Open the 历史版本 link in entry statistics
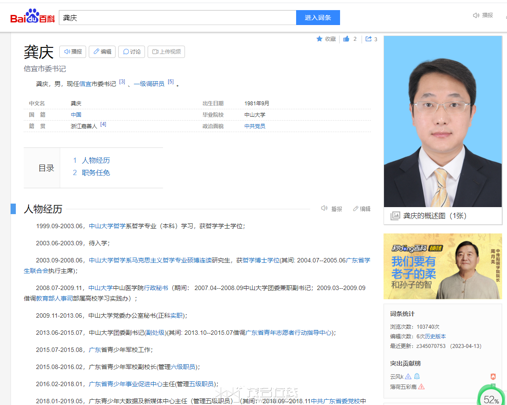Image resolution: width=507 pixels, height=405 pixels. coord(435,337)
